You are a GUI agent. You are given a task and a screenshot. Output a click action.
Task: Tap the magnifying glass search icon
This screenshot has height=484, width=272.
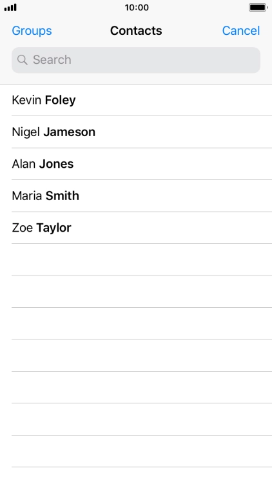click(x=22, y=60)
